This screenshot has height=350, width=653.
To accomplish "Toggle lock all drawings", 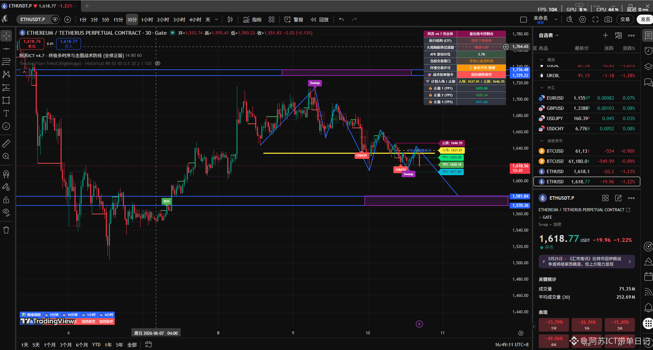I will point(6,200).
